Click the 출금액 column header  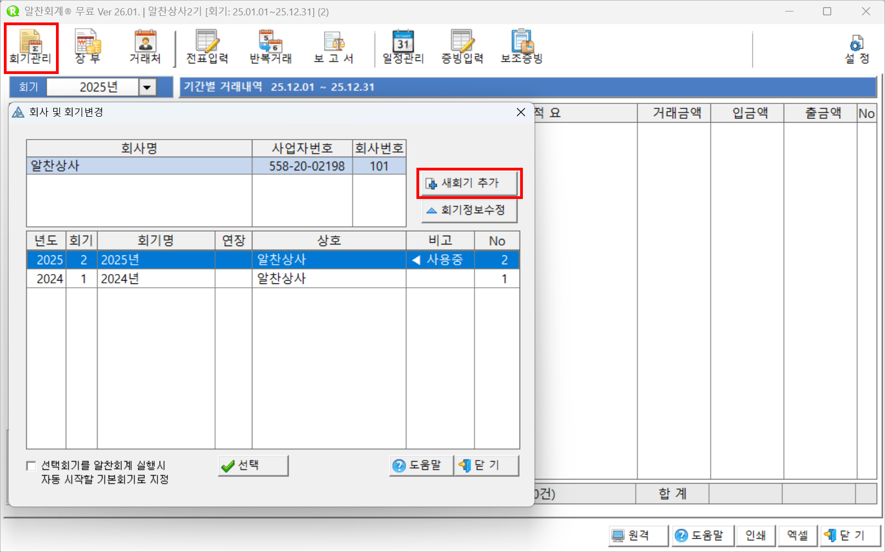(x=820, y=113)
